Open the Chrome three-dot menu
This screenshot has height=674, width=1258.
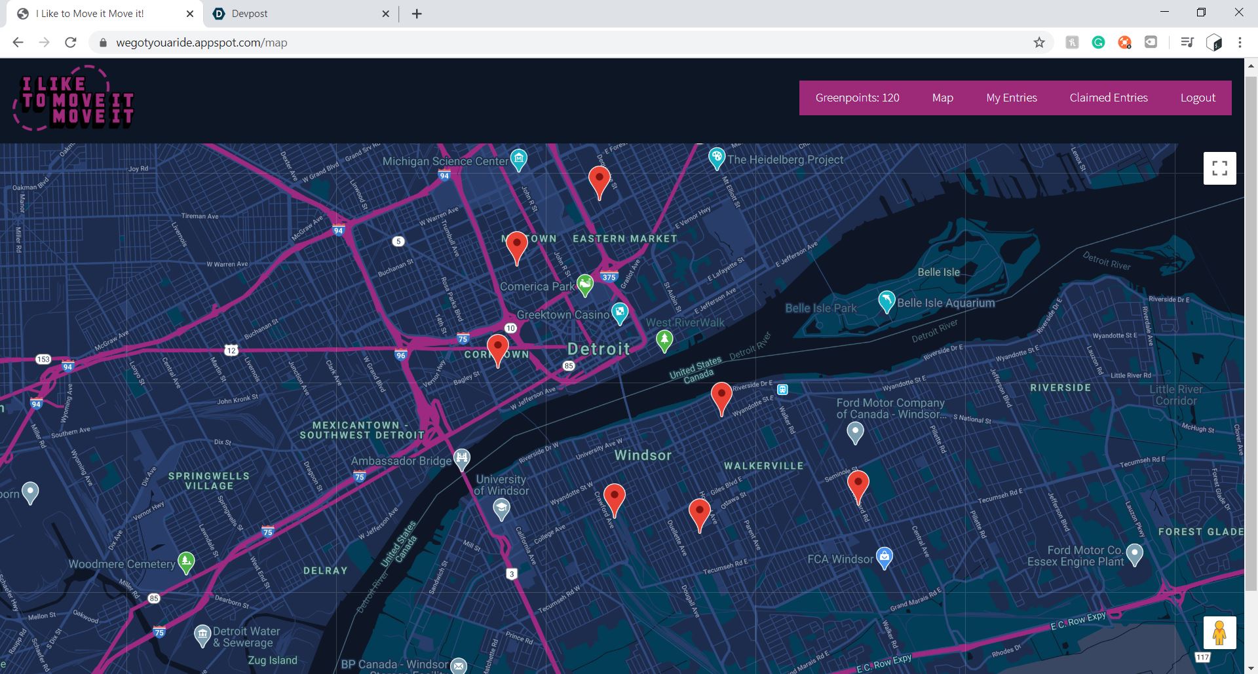1240,43
